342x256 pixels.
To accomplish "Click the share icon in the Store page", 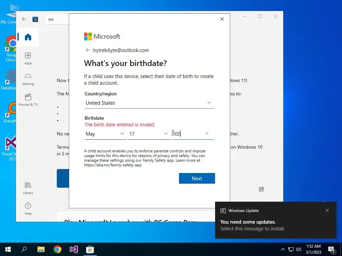I will click(262, 189).
